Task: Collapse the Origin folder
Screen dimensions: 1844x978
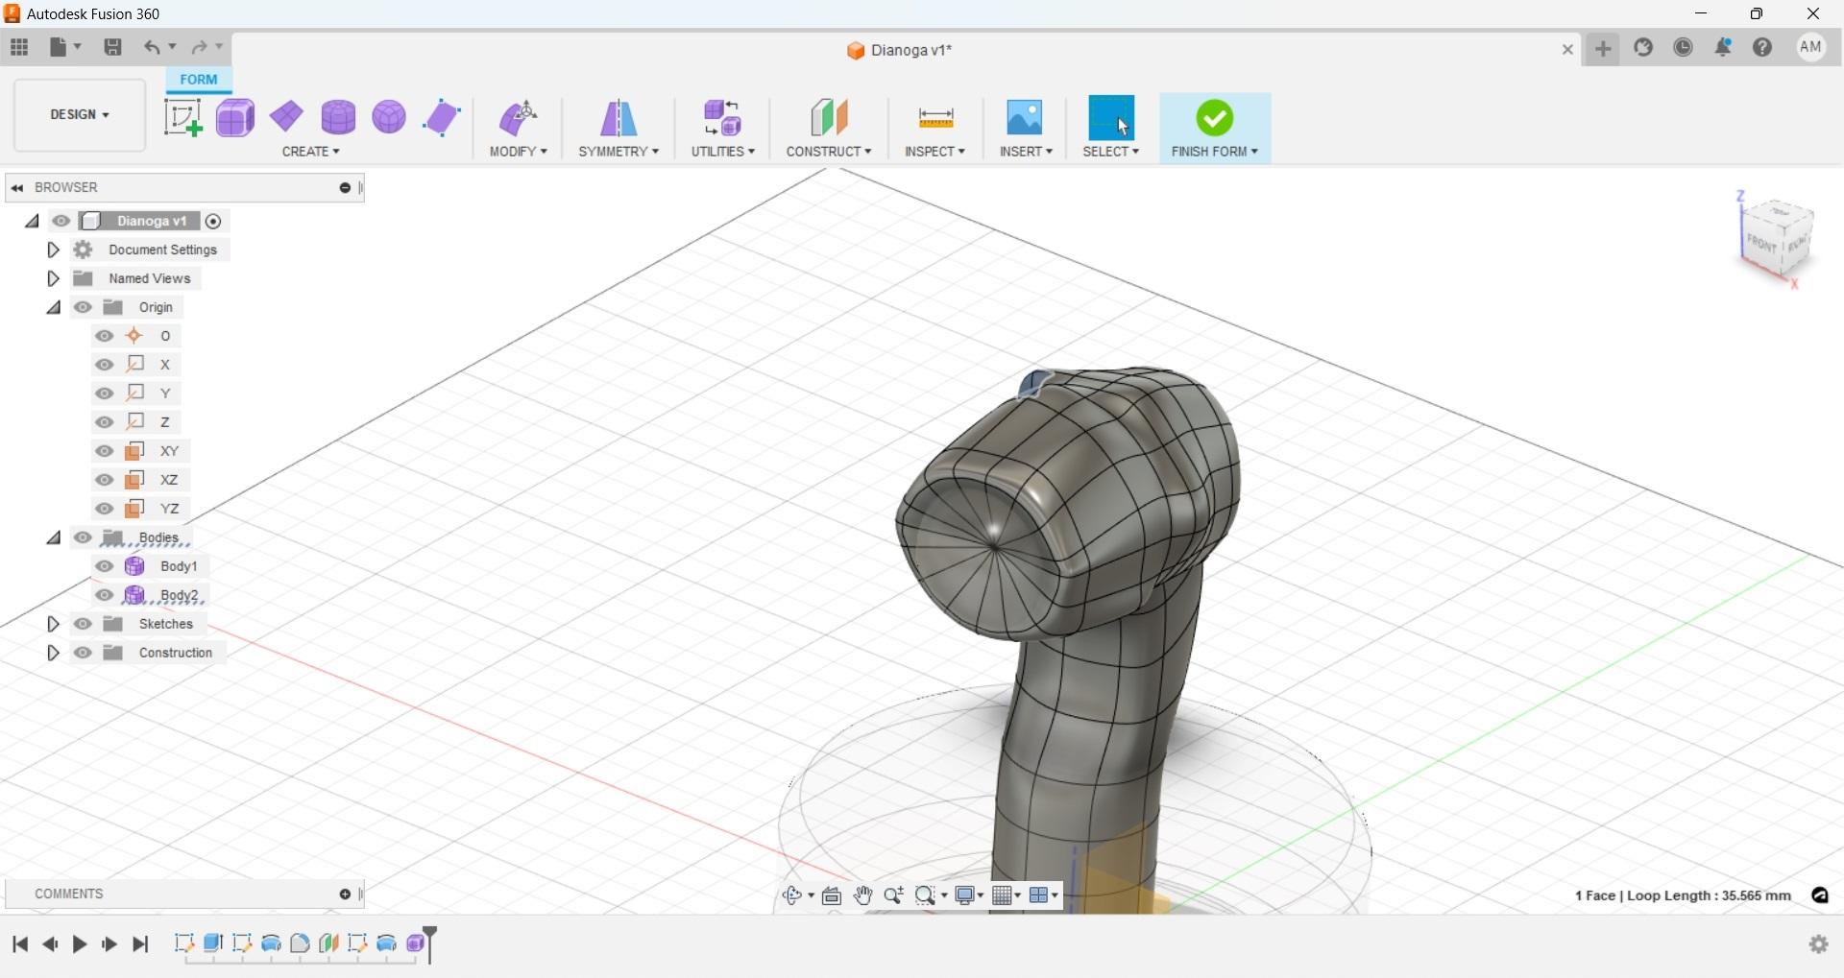Action: (x=54, y=307)
